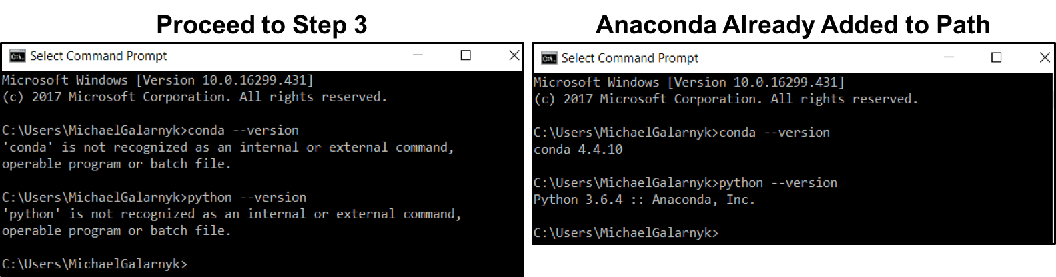Click the Command Prompt icon below "Anaconda Already Added" heading
The width and height of the screenshot is (1056, 277).
pyautogui.click(x=549, y=58)
